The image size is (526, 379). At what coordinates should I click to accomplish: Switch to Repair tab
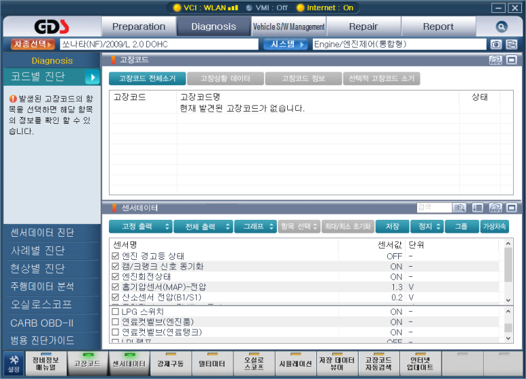coord(363,27)
